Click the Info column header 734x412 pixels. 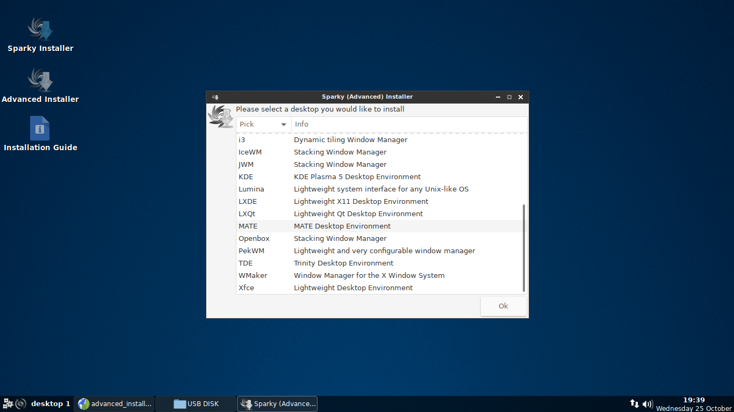point(409,124)
